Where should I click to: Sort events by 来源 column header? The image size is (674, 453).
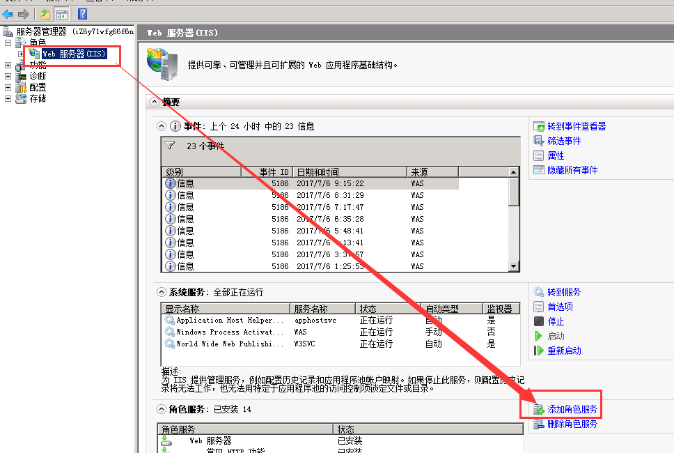[x=432, y=172]
